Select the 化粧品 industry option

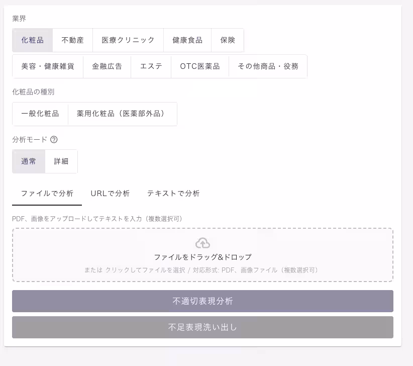point(32,40)
